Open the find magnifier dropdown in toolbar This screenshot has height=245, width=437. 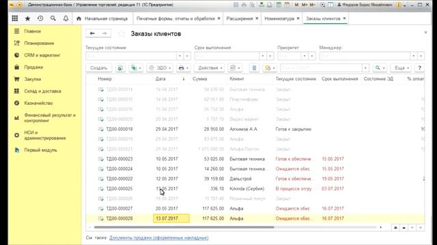click(x=380, y=68)
